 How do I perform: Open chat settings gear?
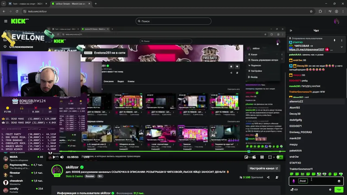[330, 190]
